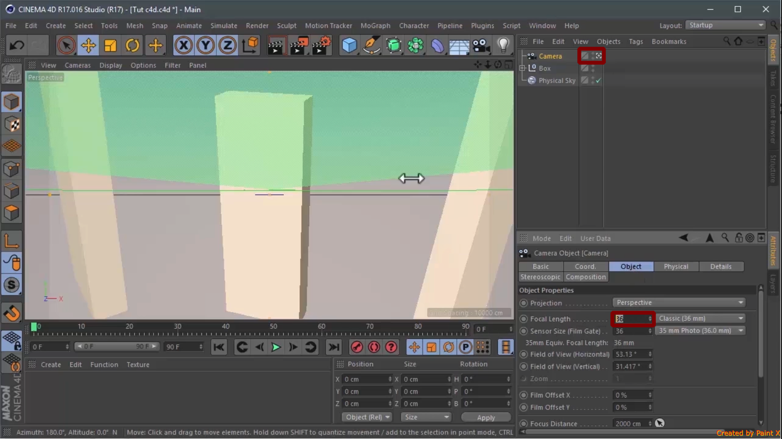The width and height of the screenshot is (782, 439).
Task: Open the Projection Perspective dropdown
Action: click(x=679, y=303)
